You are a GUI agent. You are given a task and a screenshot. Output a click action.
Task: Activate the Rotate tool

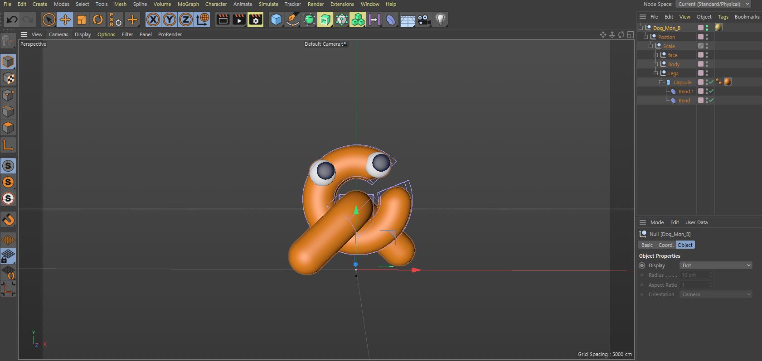98,19
